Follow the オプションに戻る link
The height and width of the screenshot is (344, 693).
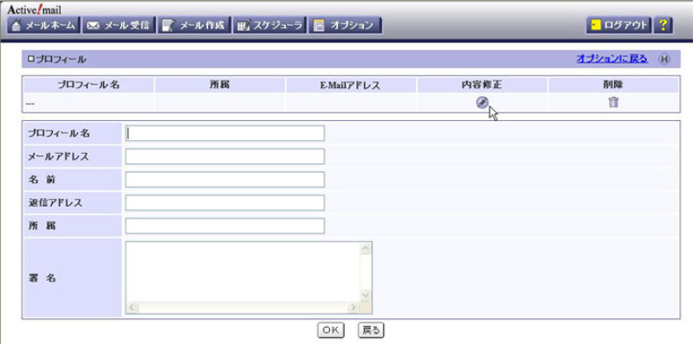612,59
